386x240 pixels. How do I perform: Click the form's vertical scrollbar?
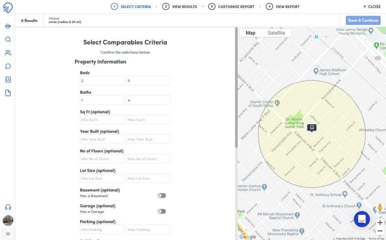click(x=236, y=88)
